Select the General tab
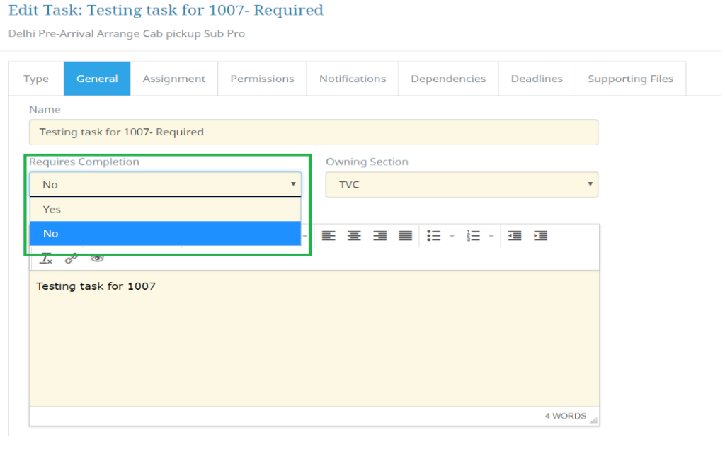725x452 pixels. [x=97, y=79]
